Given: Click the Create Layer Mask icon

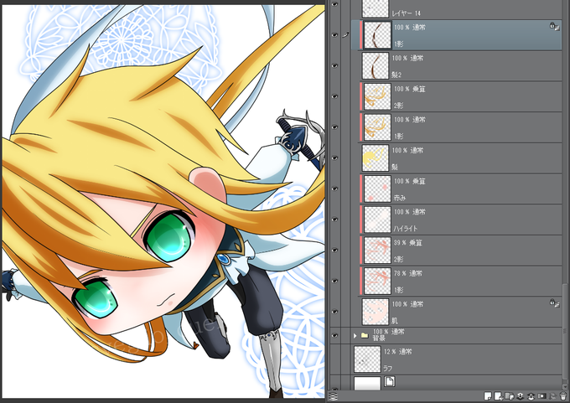Looking at the screenshot, I should pyautogui.click(x=541, y=396).
